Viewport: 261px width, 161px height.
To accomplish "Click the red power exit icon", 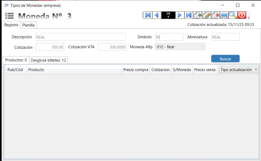I will (242, 15).
